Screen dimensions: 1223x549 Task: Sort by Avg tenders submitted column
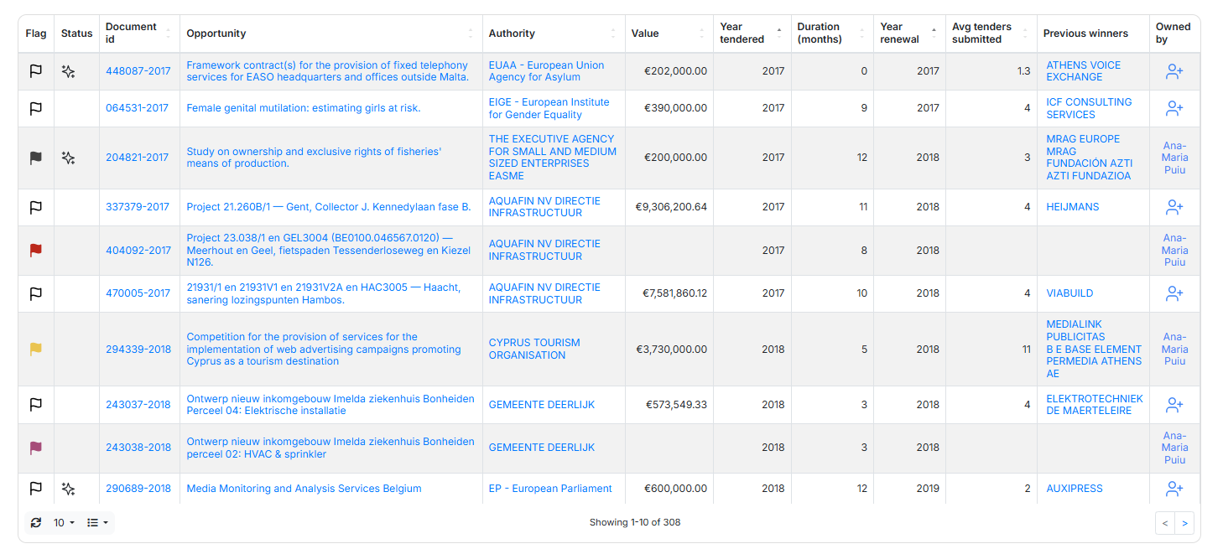[x=991, y=34]
